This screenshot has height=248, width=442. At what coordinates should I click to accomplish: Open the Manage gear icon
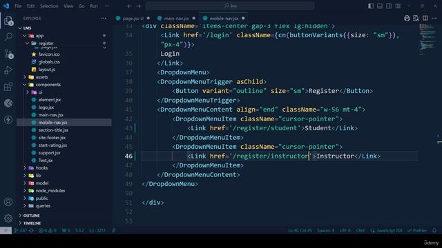pyautogui.click(x=8, y=218)
